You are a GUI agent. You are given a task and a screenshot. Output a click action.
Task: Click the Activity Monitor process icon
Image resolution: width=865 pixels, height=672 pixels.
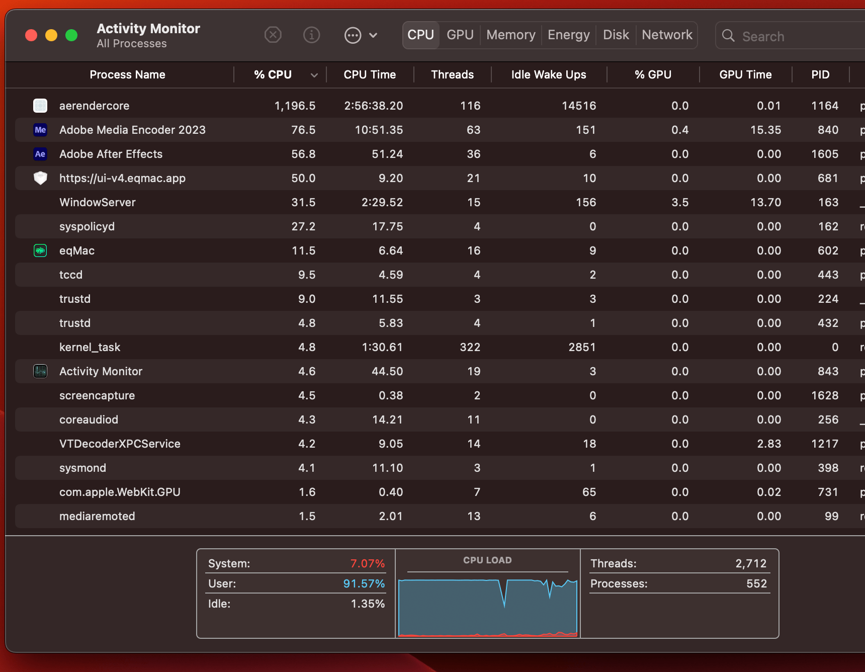point(40,371)
